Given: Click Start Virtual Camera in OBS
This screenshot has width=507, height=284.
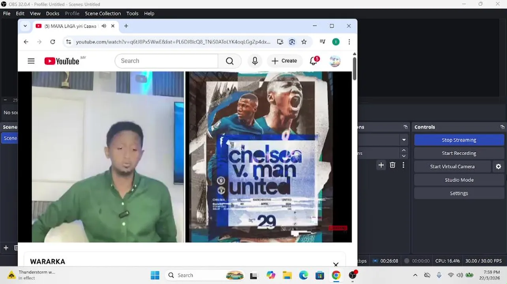Looking at the screenshot, I should tap(452, 167).
